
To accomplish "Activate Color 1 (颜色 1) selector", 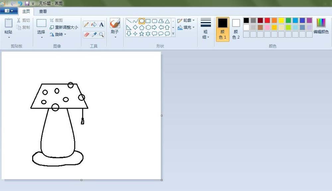I will 222,29.
